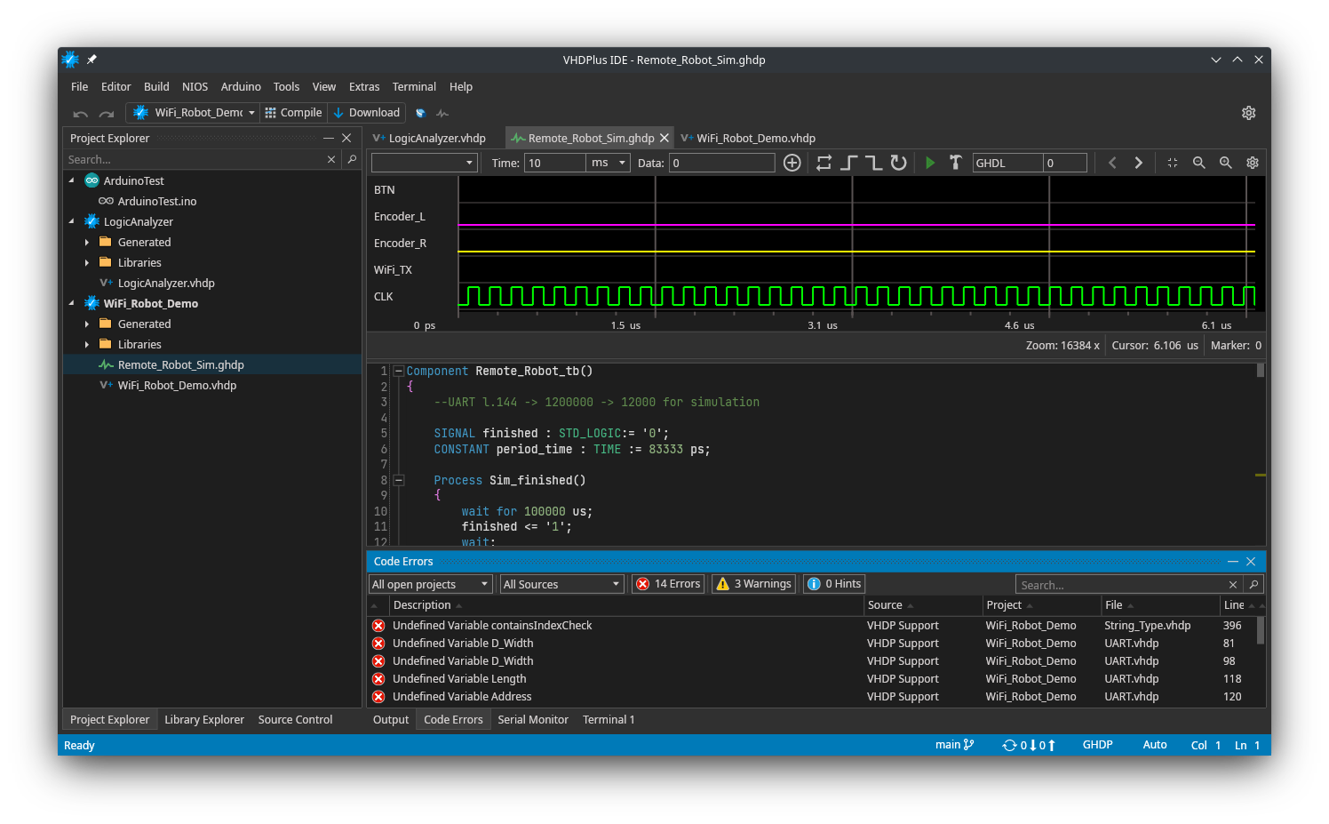Collapse the Process code fold on line 8

[399, 480]
